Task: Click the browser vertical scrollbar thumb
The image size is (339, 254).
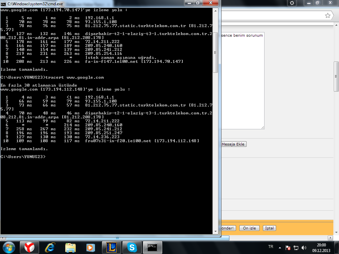Action: click(x=336, y=76)
